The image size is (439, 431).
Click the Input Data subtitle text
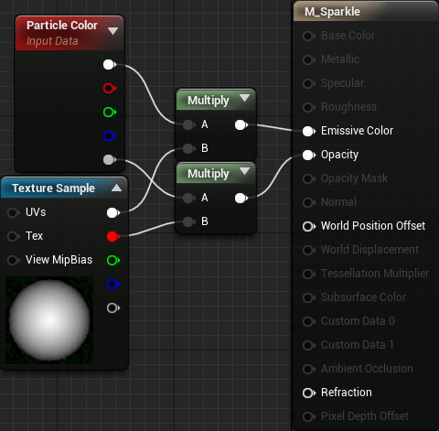click(x=52, y=41)
